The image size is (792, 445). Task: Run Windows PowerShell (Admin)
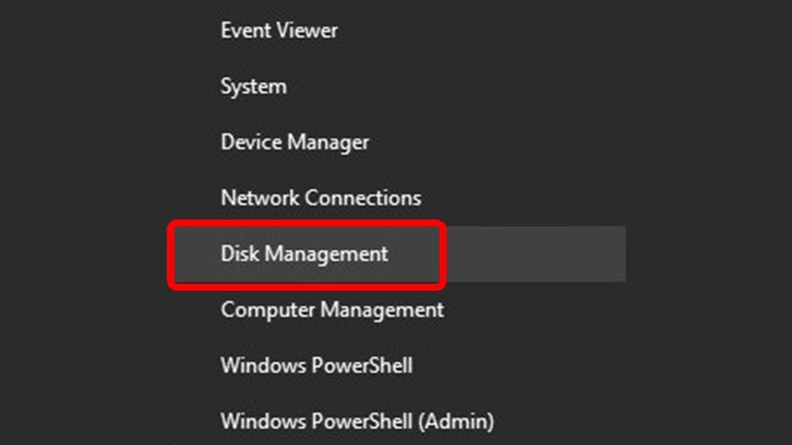[357, 421]
